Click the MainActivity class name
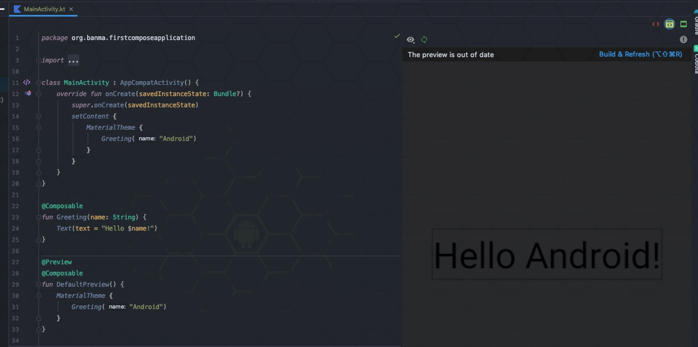 point(86,83)
